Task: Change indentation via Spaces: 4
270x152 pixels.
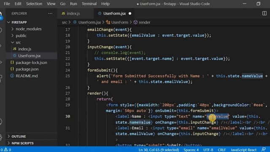Action: point(191,150)
